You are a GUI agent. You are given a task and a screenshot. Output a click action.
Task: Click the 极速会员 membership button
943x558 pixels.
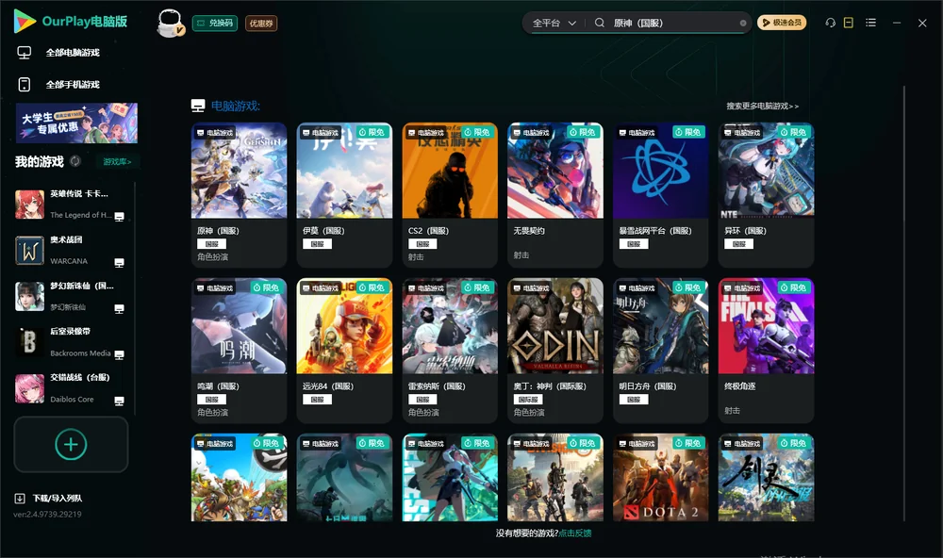[x=782, y=23]
